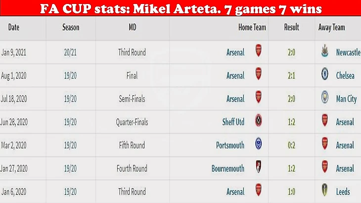Click Arsenal crest in the Final row
Viewport: 361px width, 203px height.
click(259, 74)
